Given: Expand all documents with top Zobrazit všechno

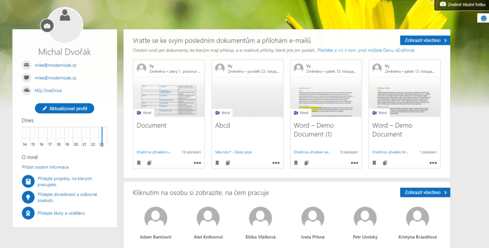Looking at the screenshot, I should (x=425, y=40).
